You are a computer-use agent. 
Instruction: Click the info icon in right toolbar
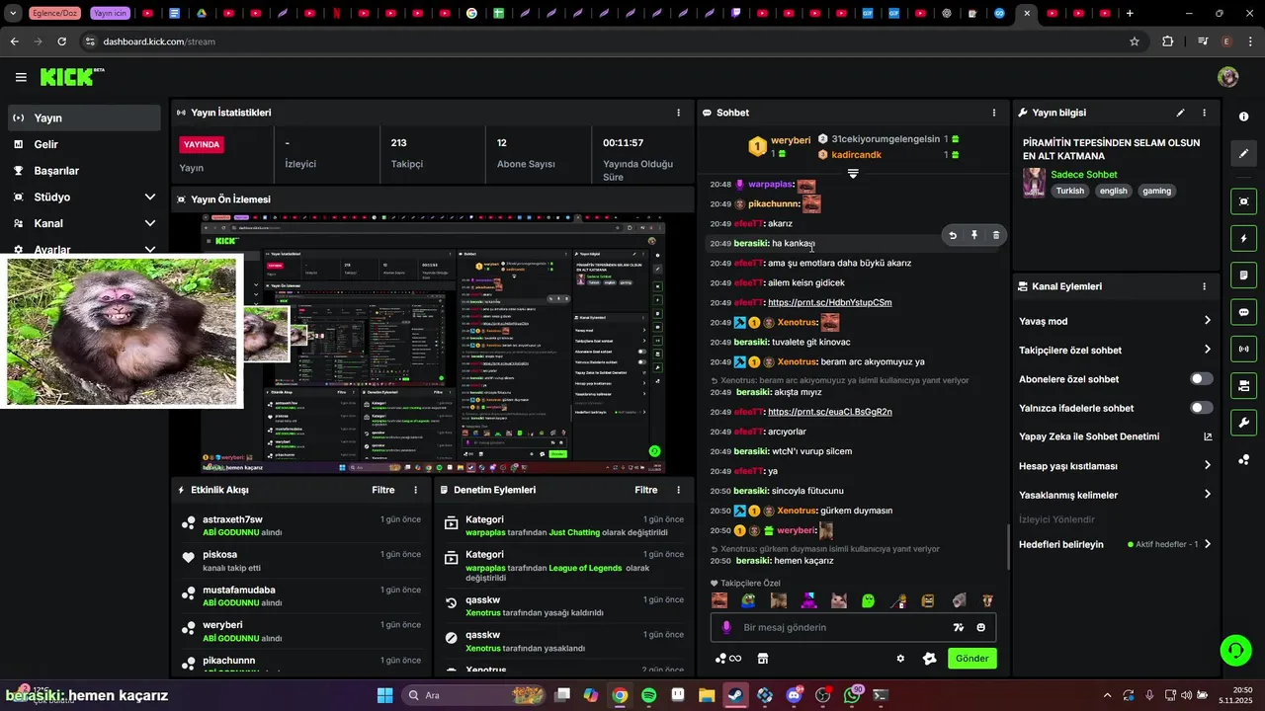coord(1243,117)
